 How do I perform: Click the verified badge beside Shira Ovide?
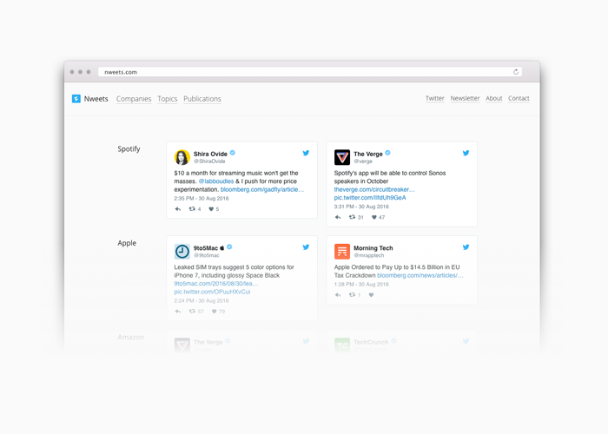(233, 153)
